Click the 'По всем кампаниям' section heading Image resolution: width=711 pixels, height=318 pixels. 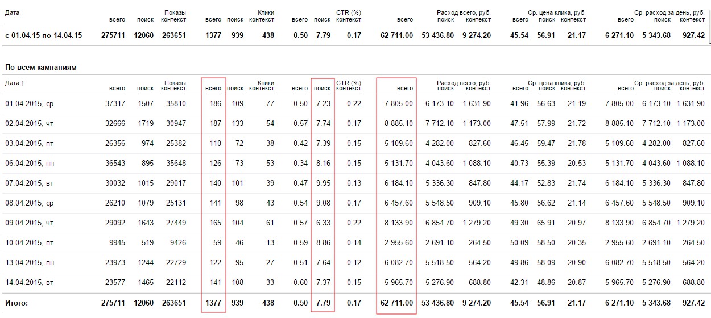coord(41,68)
